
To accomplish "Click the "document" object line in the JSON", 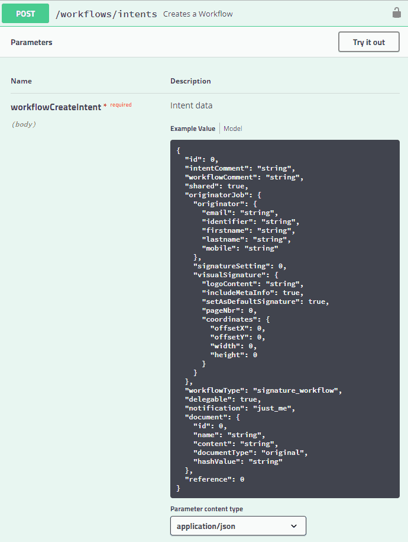I will point(212,417).
